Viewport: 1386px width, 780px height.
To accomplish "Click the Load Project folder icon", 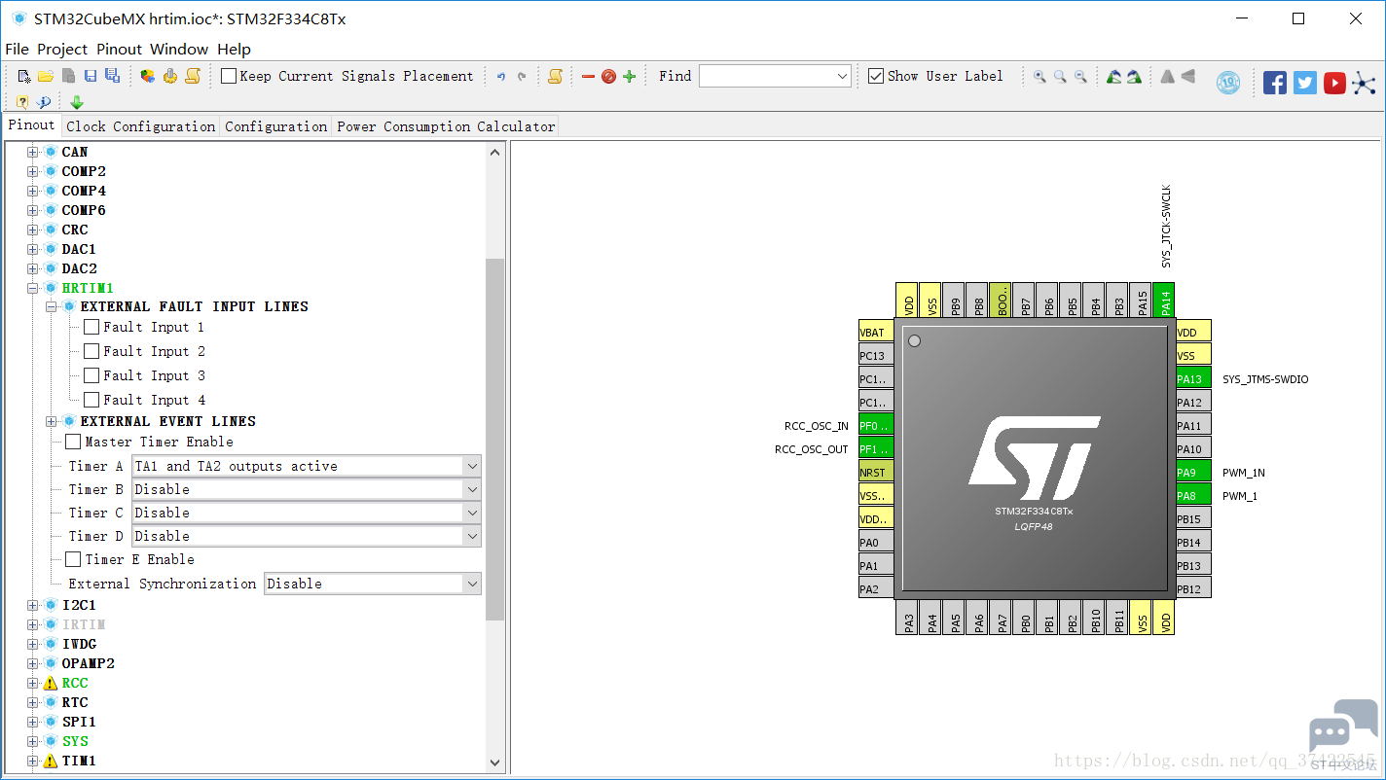I will (46, 76).
